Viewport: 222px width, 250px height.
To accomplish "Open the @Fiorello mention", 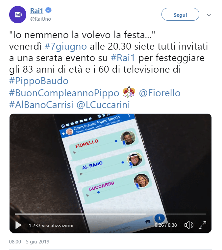I will (160, 93).
